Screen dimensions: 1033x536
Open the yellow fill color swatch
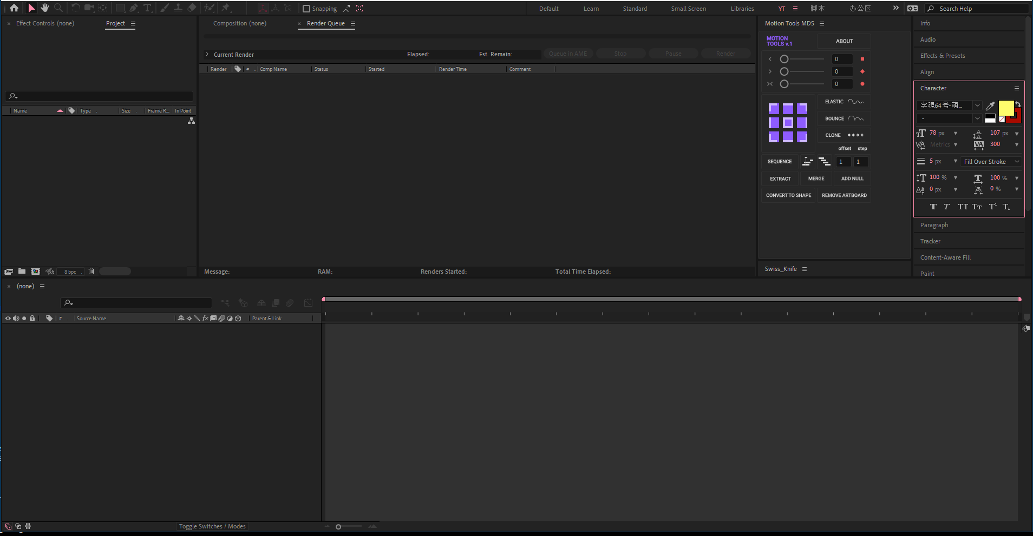click(1006, 108)
